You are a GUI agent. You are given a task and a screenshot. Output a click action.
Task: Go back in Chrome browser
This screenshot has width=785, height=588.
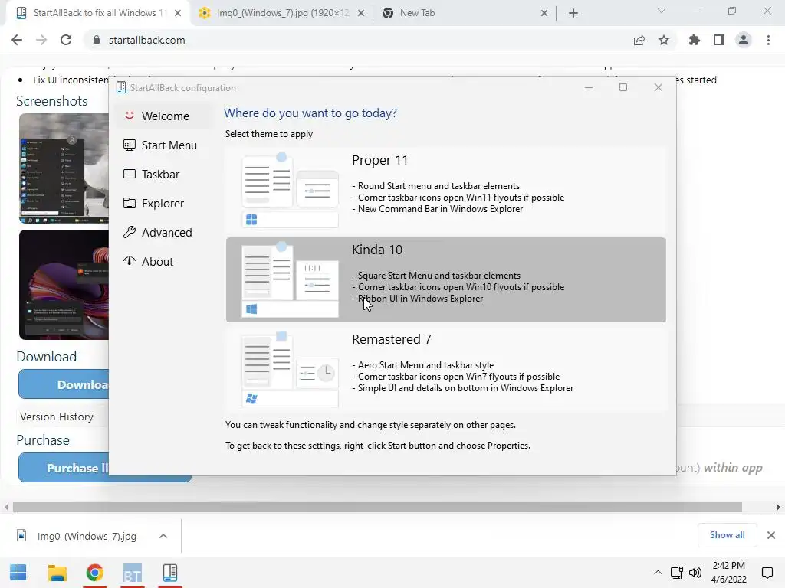pyautogui.click(x=17, y=40)
